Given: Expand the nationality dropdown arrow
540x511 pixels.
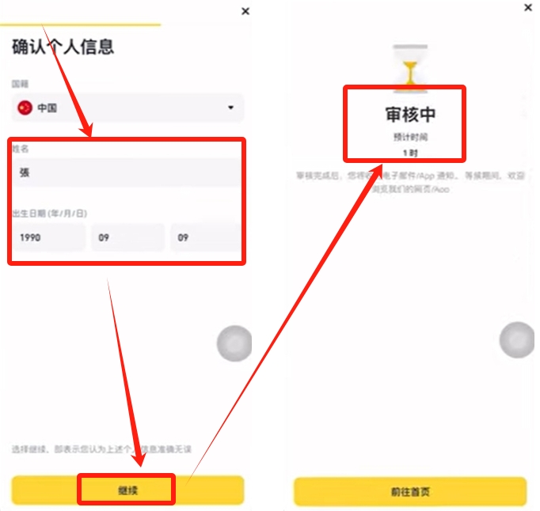Looking at the screenshot, I should click(x=230, y=108).
